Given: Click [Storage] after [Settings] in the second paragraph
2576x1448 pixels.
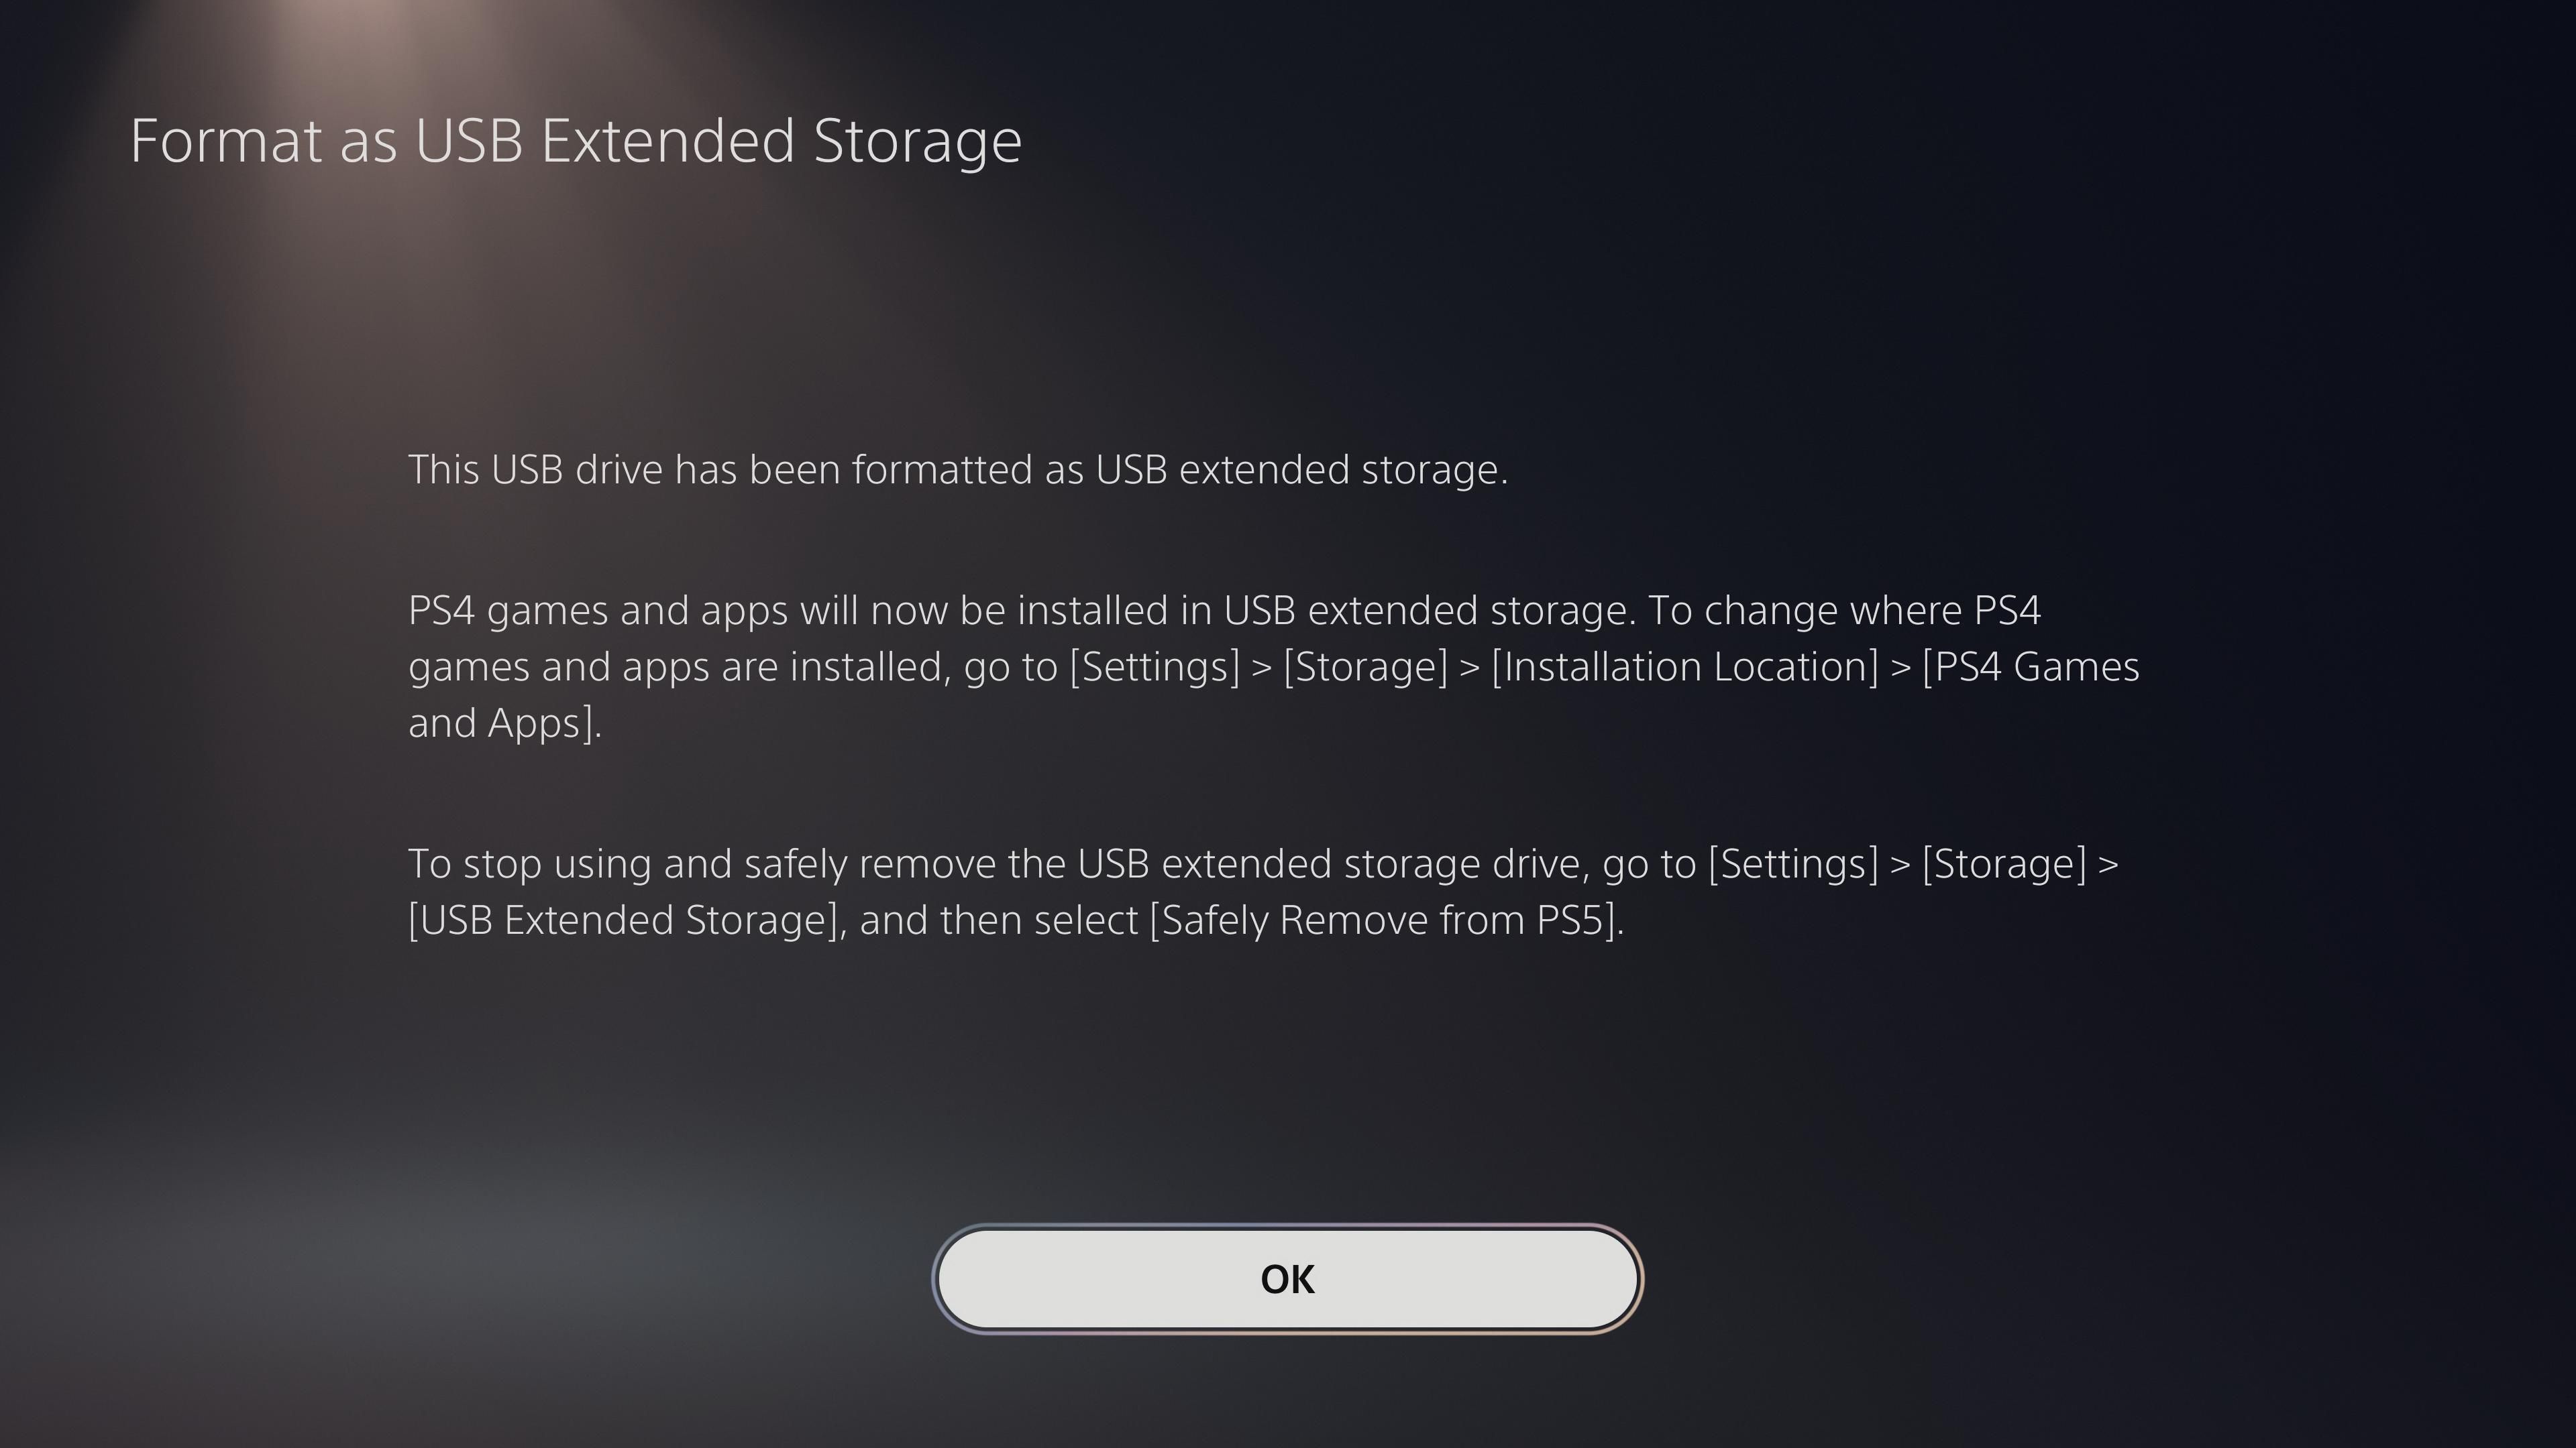Looking at the screenshot, I should click(1365, 666).
